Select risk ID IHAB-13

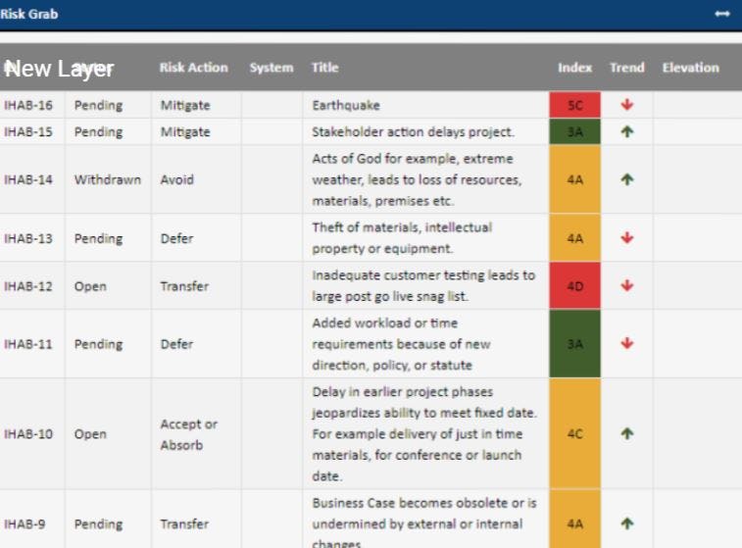pyautogui.click(x=28, y=238)
